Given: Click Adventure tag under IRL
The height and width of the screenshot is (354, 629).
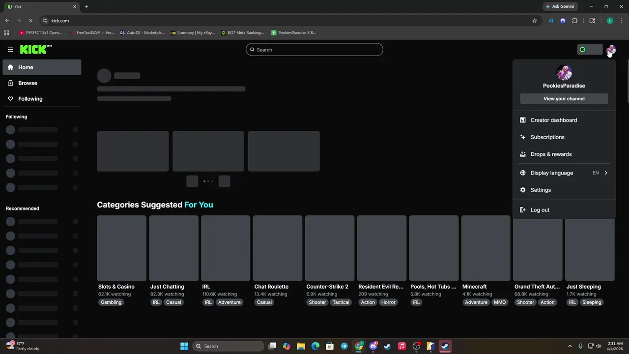Looking at the screenshot, I should [x=229, y=302].
